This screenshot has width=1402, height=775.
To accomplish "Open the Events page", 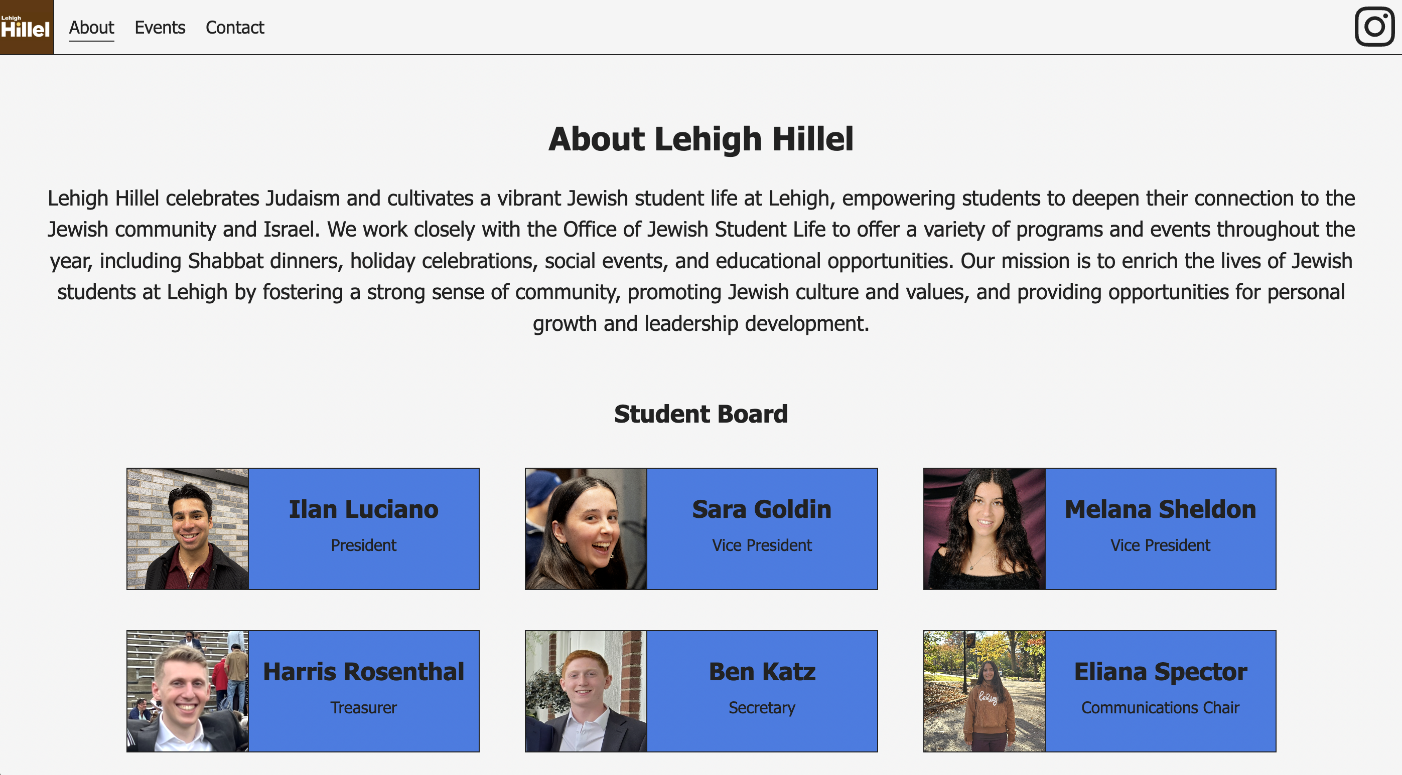I will (x=160, y=28).
